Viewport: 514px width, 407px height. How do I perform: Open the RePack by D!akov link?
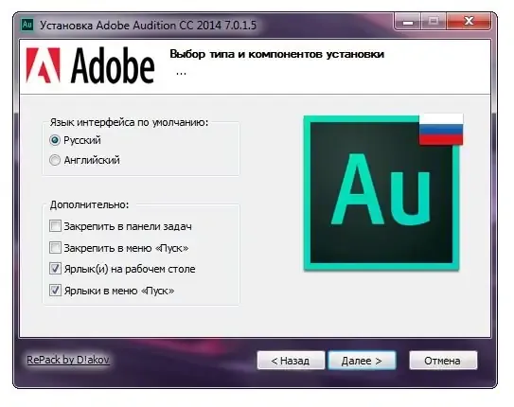[68, 360]
